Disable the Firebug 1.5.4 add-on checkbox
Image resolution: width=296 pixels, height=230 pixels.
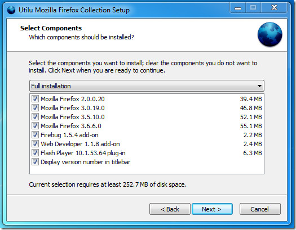coord(35,135)
